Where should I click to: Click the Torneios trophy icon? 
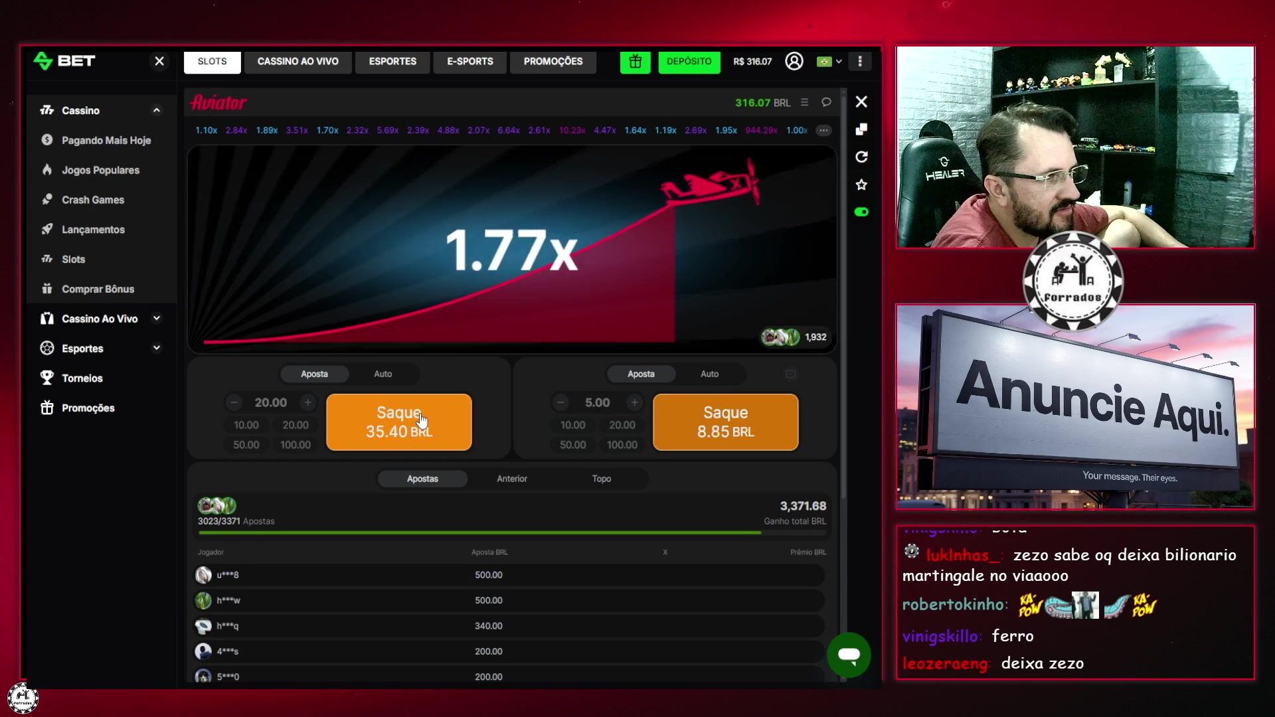pyautogui.click(x=46, y=378)
